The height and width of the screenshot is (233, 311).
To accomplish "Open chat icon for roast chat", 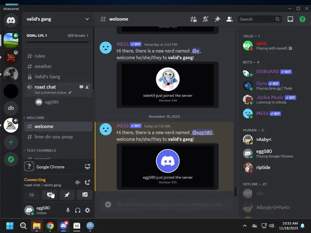I will point(81,87).
